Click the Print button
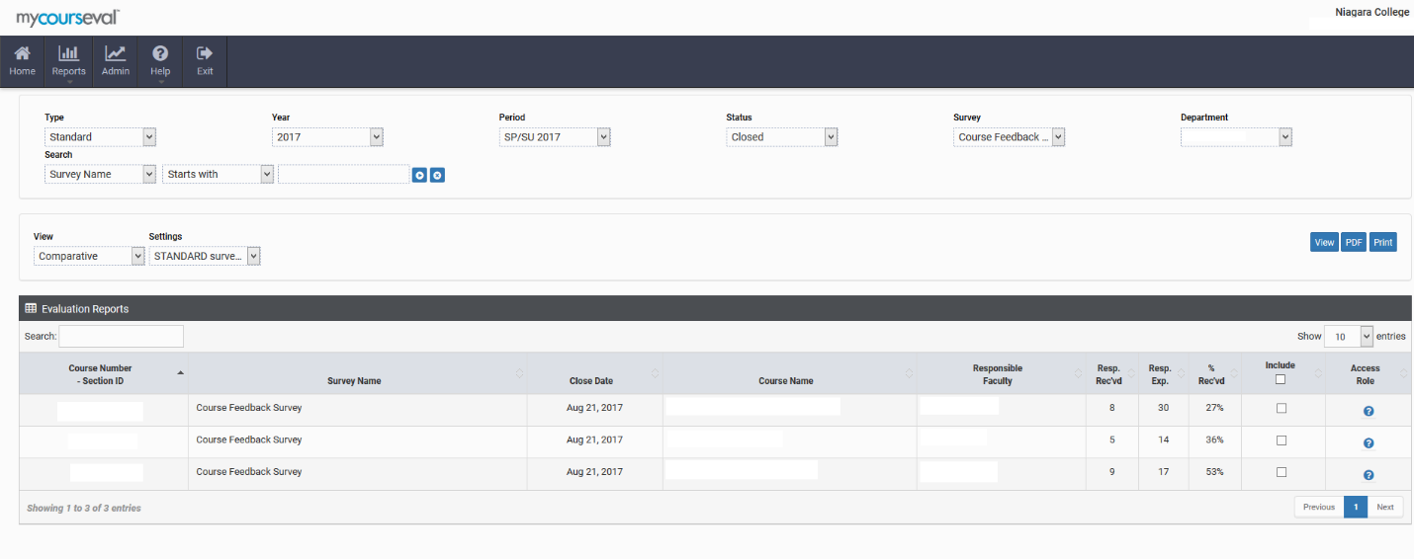Screen dimensions: 1414x559 point(1383,242)
